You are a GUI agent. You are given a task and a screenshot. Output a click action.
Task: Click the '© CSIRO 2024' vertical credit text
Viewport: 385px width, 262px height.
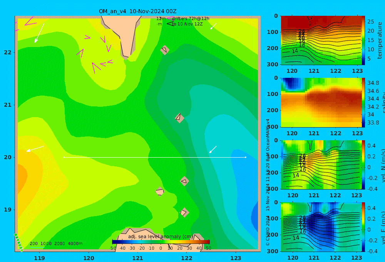[268, 231]
